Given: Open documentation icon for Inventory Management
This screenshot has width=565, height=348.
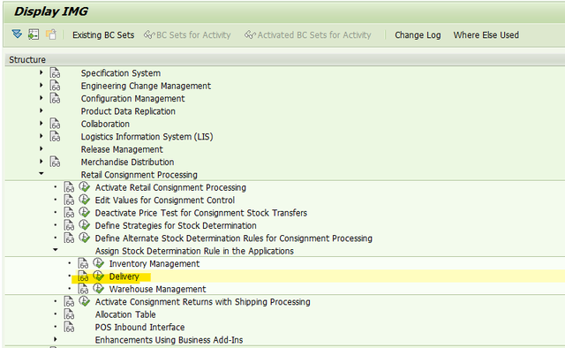Looking at the screenshot, I should coord(83,263).
